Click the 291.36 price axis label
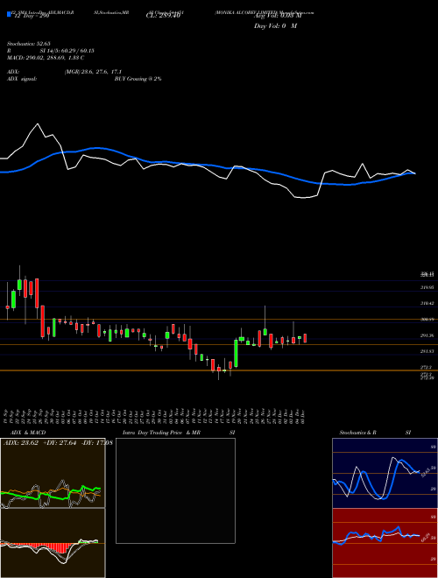438x578 pixels. click(x=427, y=335)
